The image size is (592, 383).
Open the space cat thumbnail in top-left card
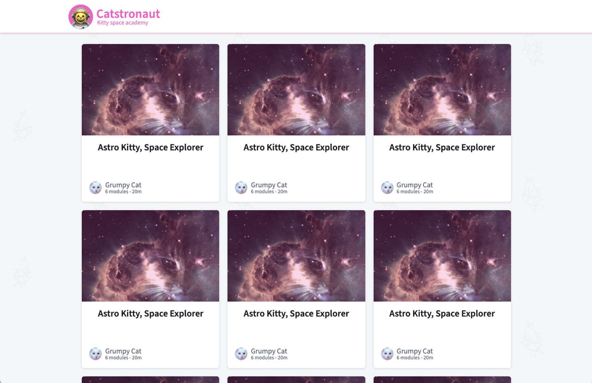150,90
